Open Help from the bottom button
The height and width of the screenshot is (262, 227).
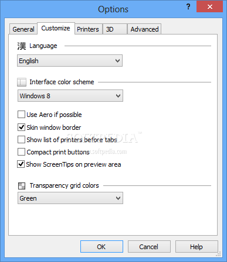coord(196,247)
